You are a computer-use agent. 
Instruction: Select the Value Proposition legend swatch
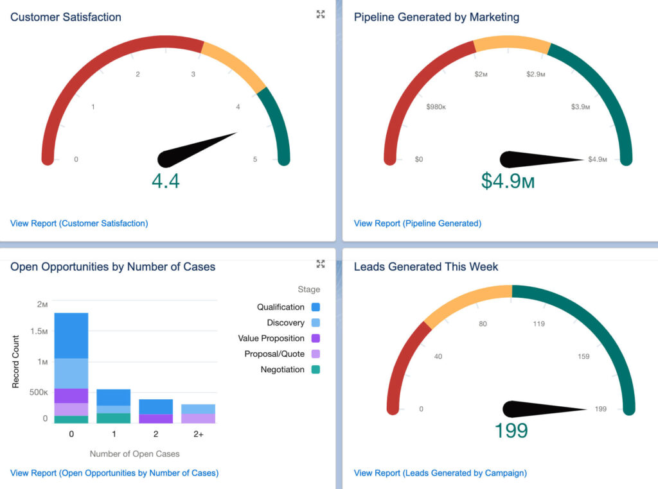point(315,338)
